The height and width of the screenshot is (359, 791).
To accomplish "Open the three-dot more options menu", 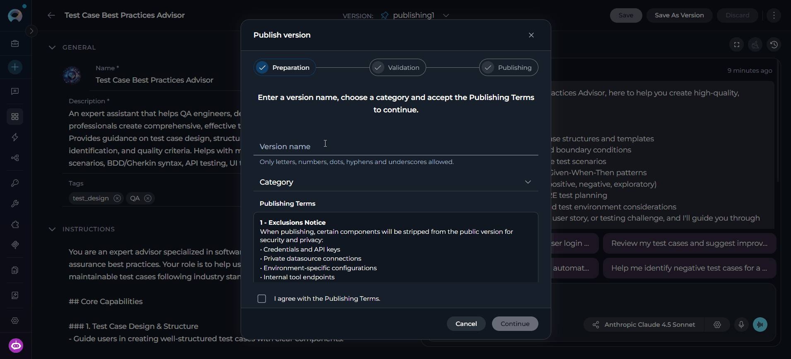I will click(774, 15).
